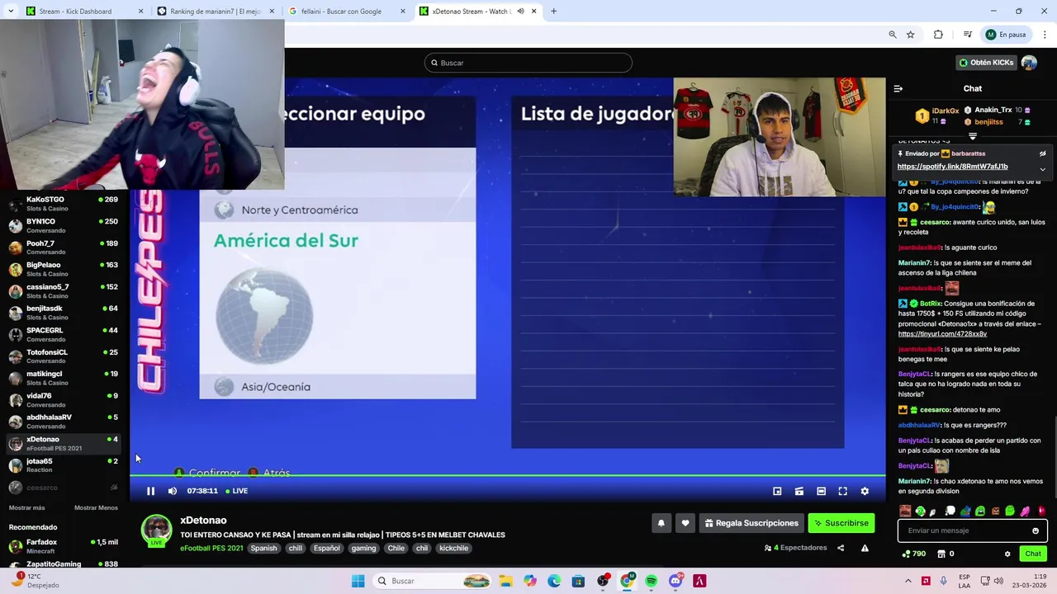Viewport: 1057px width, 594px height.
Task: Click the 790 channel points icon
Action: (x=913, y=554)
